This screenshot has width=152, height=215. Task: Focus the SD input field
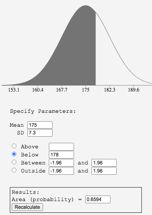tap(40, 133)
